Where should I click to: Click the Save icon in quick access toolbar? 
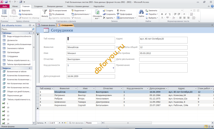pyautogui.click(x=6, y=2)
